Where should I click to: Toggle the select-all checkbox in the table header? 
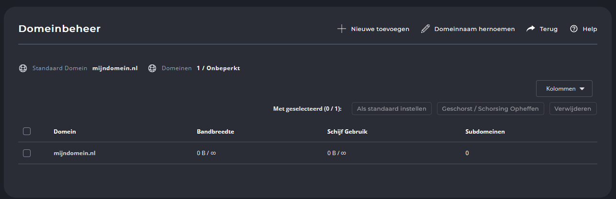tap(27, 131)
